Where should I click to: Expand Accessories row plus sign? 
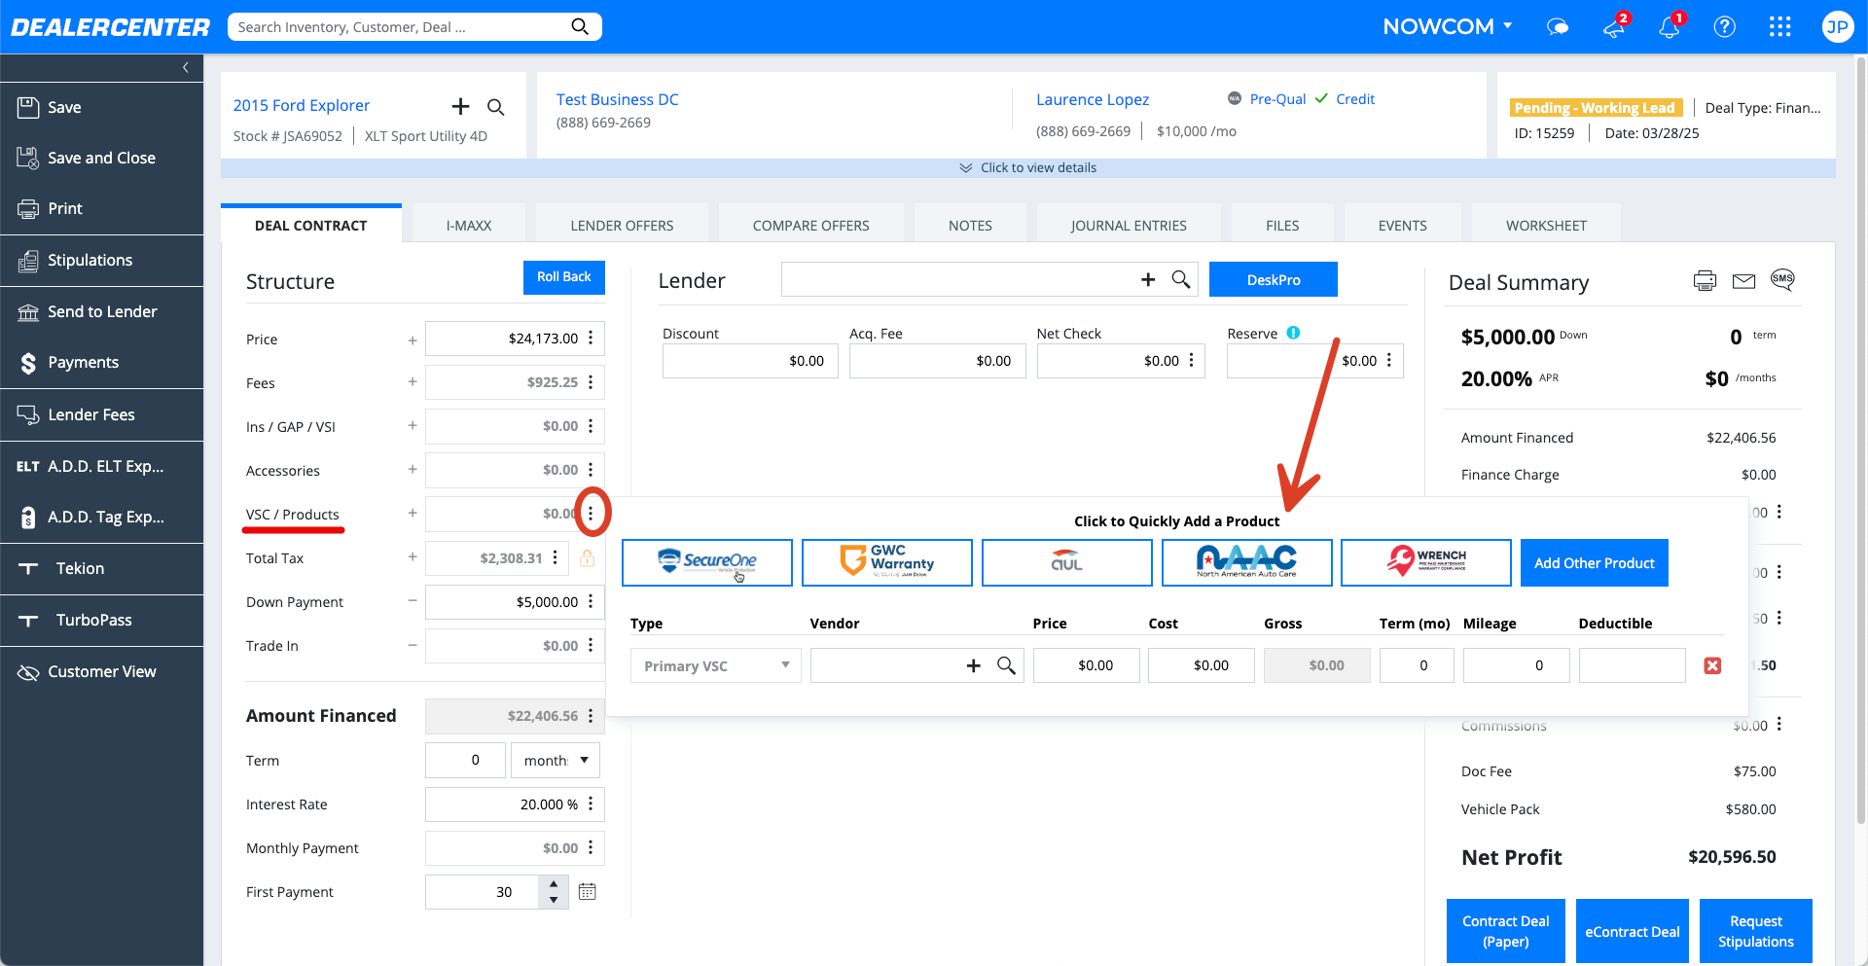[x=413, y=470]
